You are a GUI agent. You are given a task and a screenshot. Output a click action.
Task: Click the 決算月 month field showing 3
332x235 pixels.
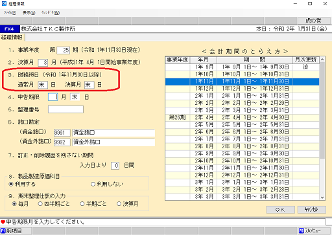43,63
